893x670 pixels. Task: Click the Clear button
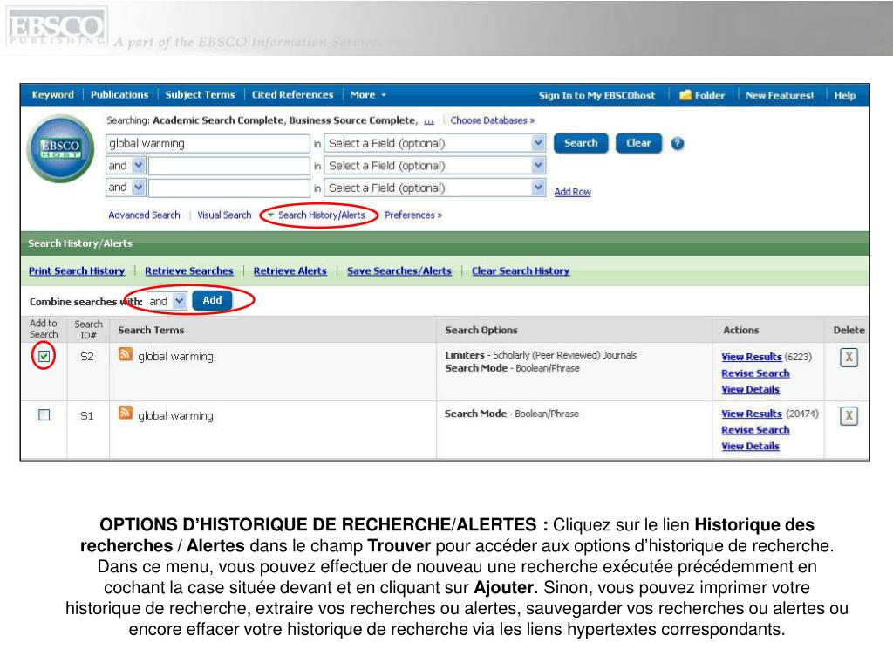pos(638,143)
